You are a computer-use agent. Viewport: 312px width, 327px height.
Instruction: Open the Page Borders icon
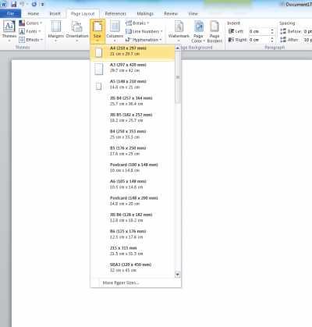[214, 27]
